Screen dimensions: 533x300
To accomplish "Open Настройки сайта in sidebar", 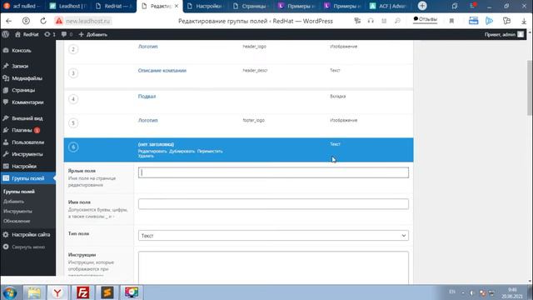I will point(31,235).
